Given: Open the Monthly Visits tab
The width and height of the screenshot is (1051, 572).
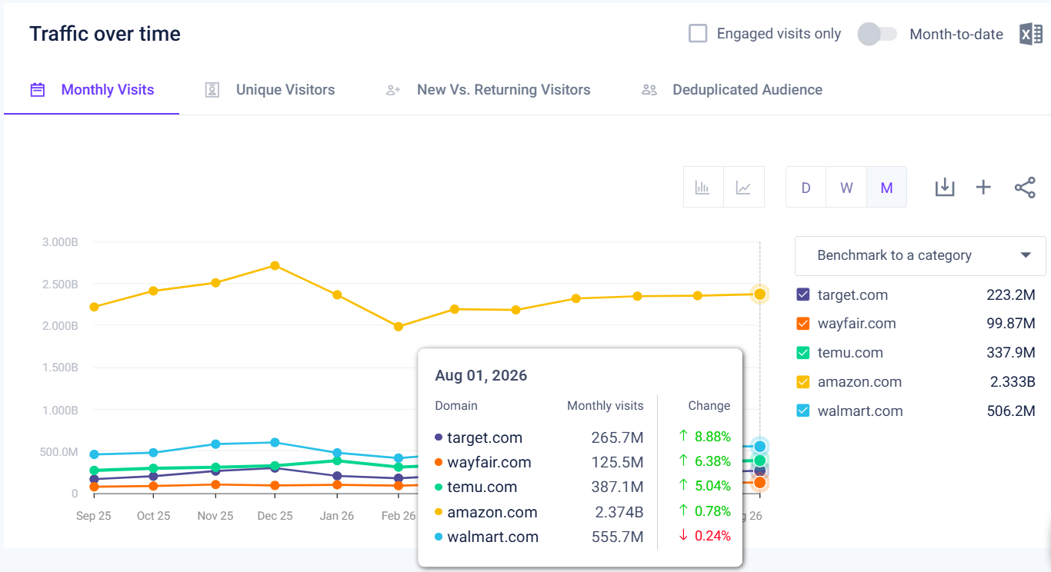Looking at the screenshot, I should 92,90.
